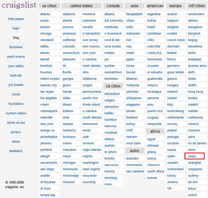Open the wyoming state link

[x=89, y=182]
